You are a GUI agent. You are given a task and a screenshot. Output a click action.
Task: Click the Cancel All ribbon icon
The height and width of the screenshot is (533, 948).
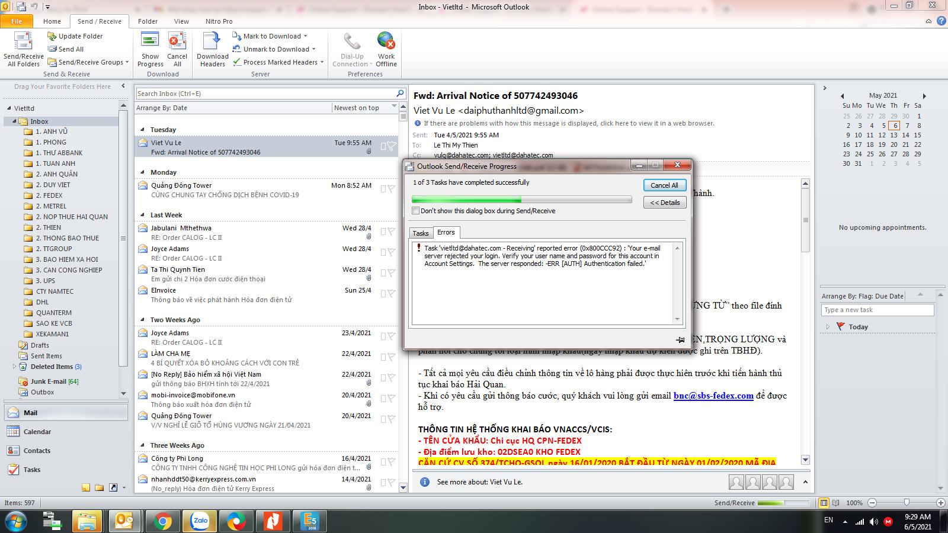(x=177, y=49)
